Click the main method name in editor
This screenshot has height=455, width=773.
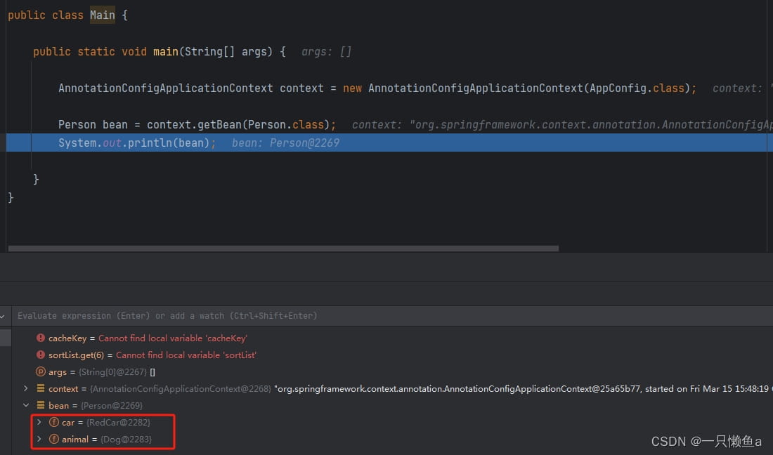[x=166, y=52]
